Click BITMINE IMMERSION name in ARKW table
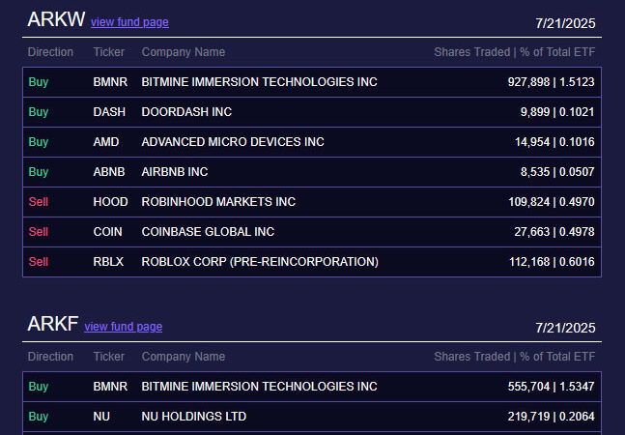Viewport: 625px width, 435px height. pyautogui.click(x=259, y=82)
